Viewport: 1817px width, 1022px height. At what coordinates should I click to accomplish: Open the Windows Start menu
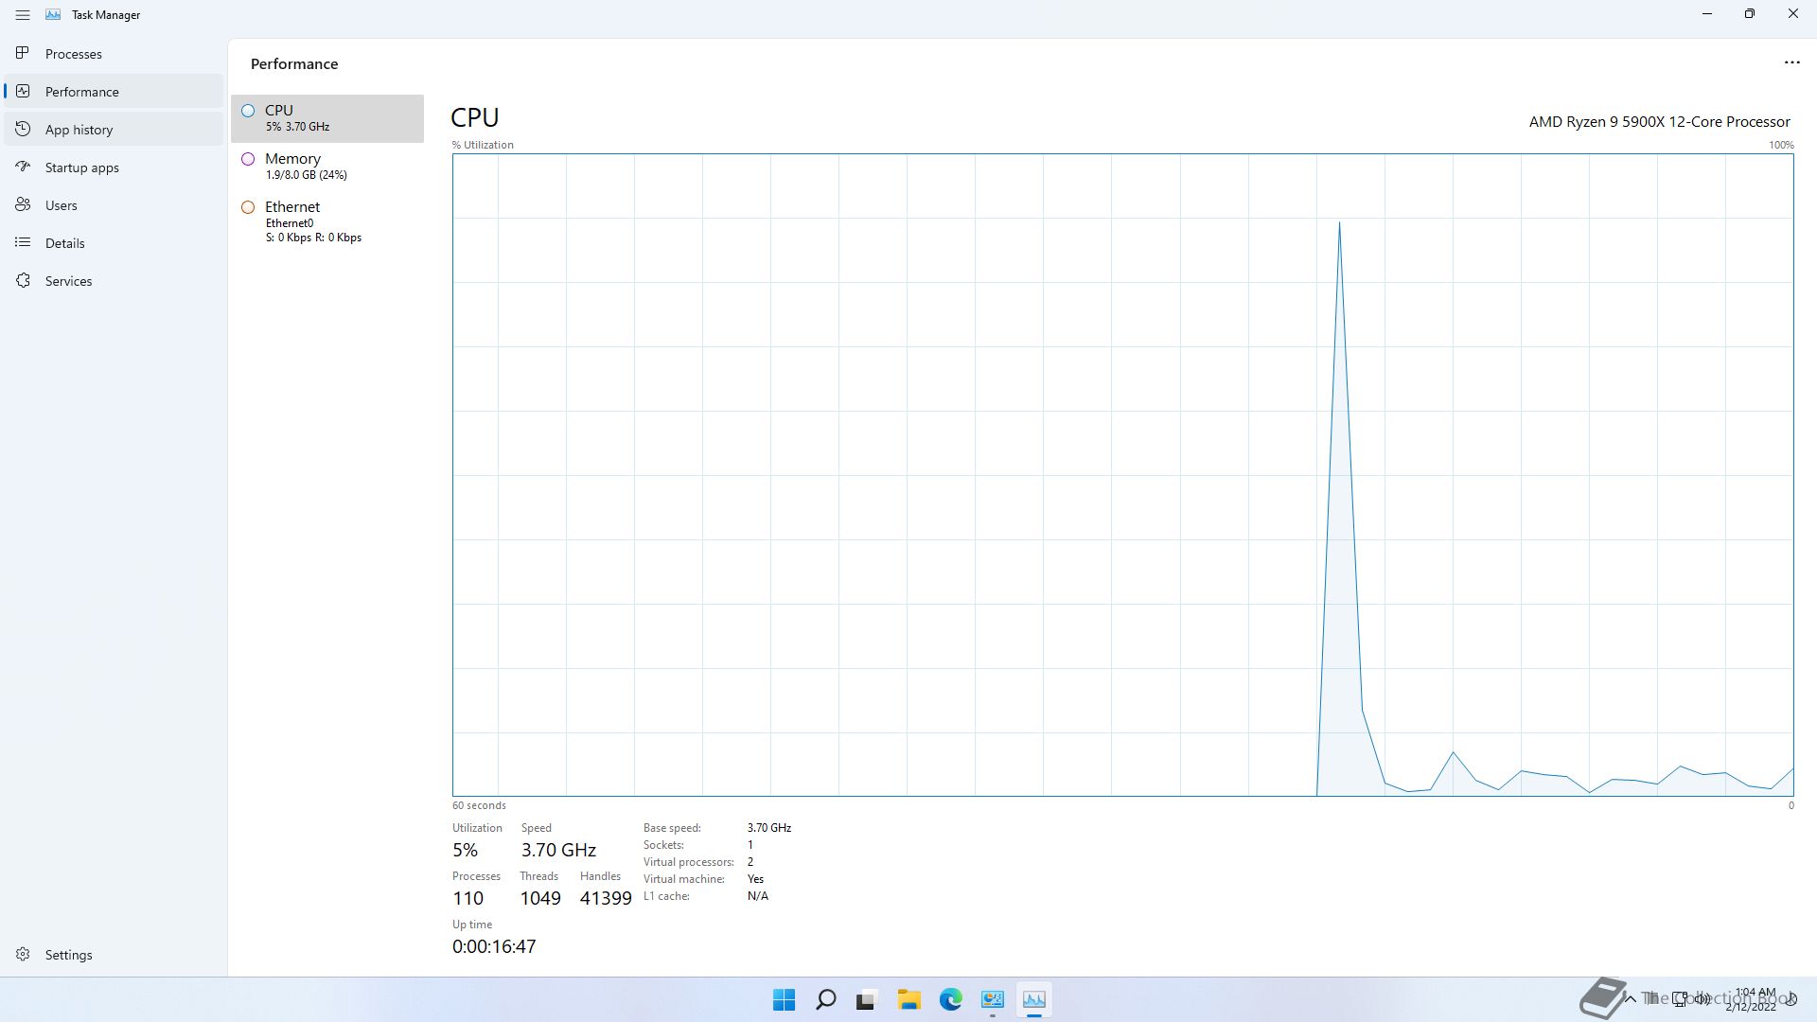coord(784,999)
